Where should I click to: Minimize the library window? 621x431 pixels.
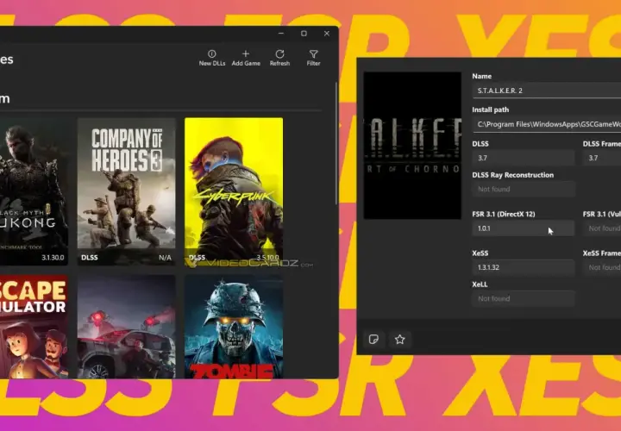[x=281, y=34]
